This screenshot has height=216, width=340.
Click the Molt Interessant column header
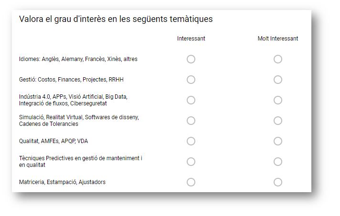coord(278,39)
